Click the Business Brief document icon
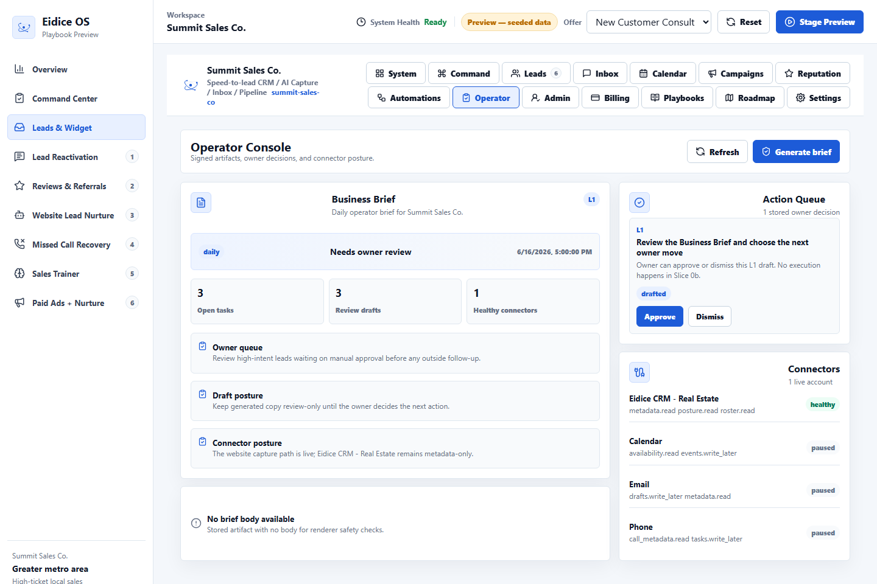This screenshot has width=877, height=584. (201, 203)
